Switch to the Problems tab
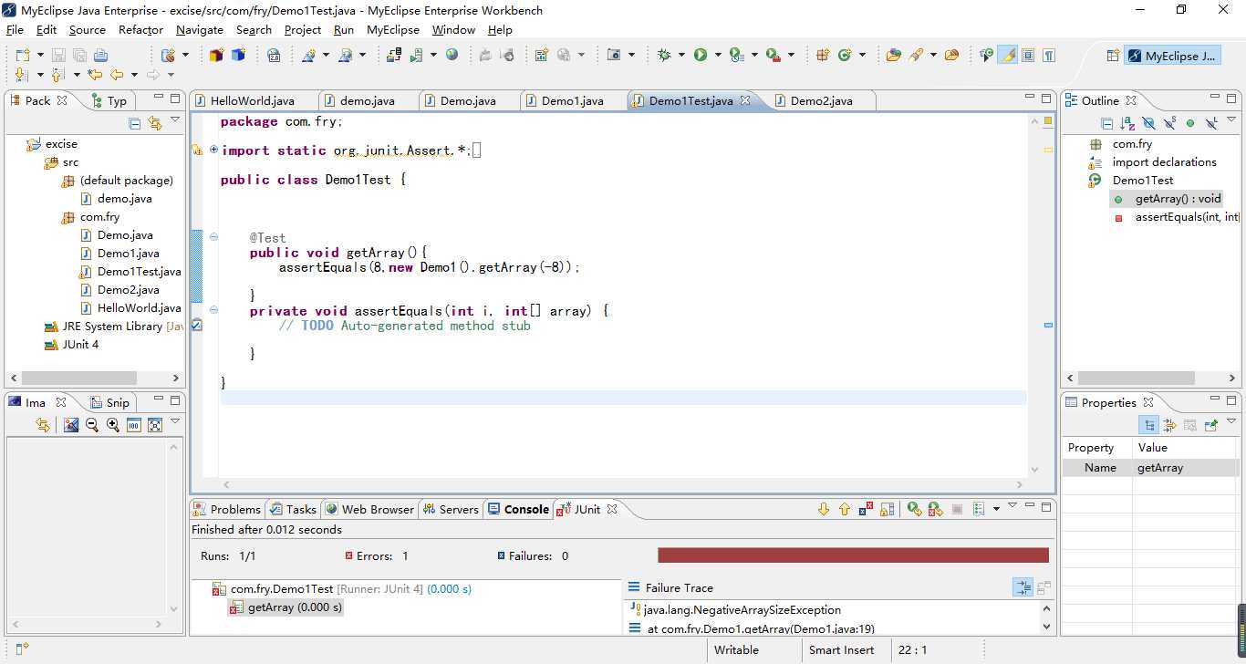The height and width of the screenshot is (664, 1246). [x=227, y=509]
